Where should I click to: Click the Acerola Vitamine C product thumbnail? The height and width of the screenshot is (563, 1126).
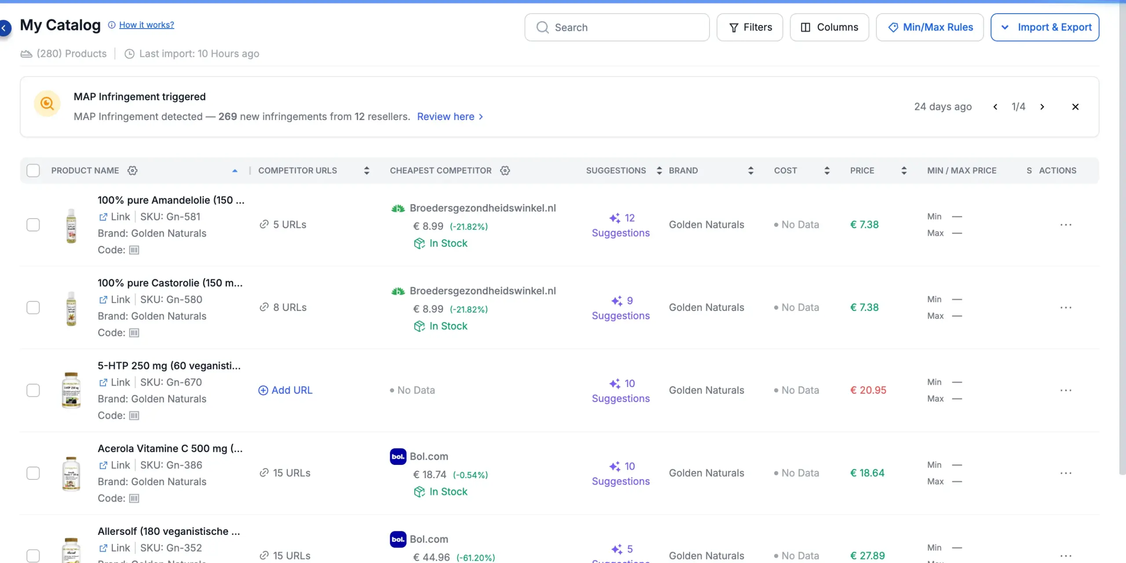(x=71, y=473)
